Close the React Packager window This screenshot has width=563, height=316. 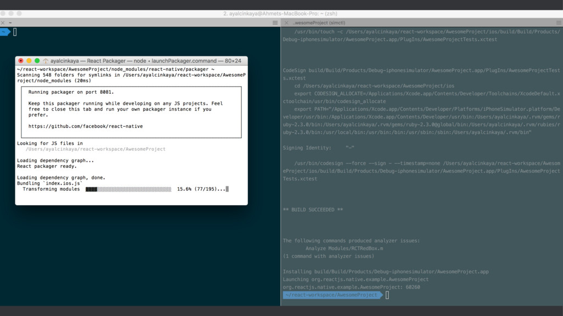pyautogui.click(x=21, y=61)
